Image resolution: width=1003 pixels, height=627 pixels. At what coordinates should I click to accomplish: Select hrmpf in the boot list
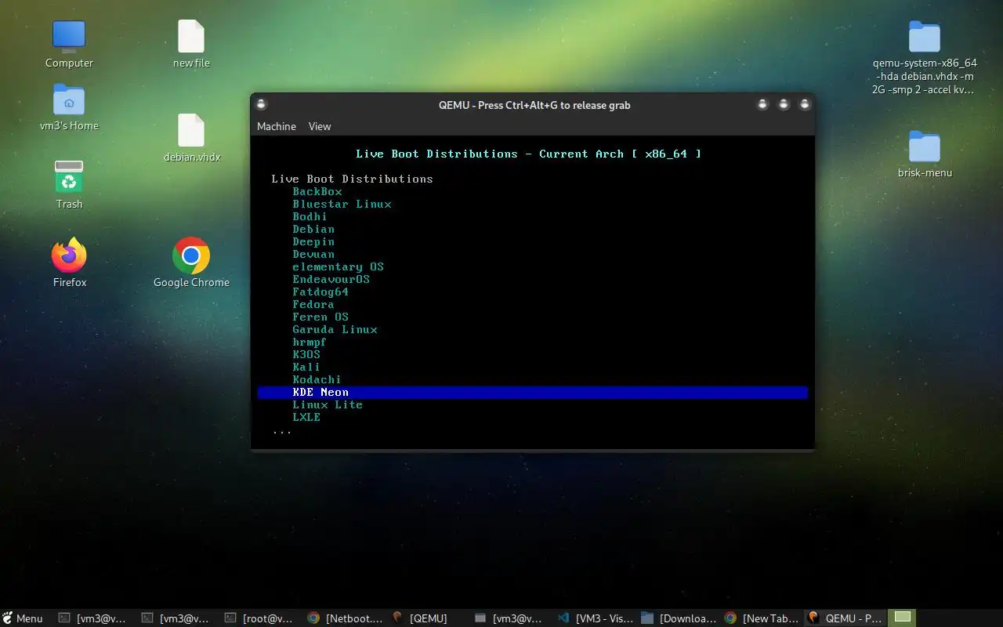(x=310, y=342)
